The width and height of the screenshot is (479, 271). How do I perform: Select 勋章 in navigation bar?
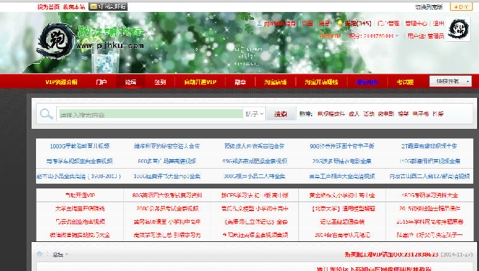coord(240,82)
